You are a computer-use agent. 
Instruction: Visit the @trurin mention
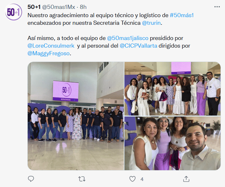[x=151, y=23]
